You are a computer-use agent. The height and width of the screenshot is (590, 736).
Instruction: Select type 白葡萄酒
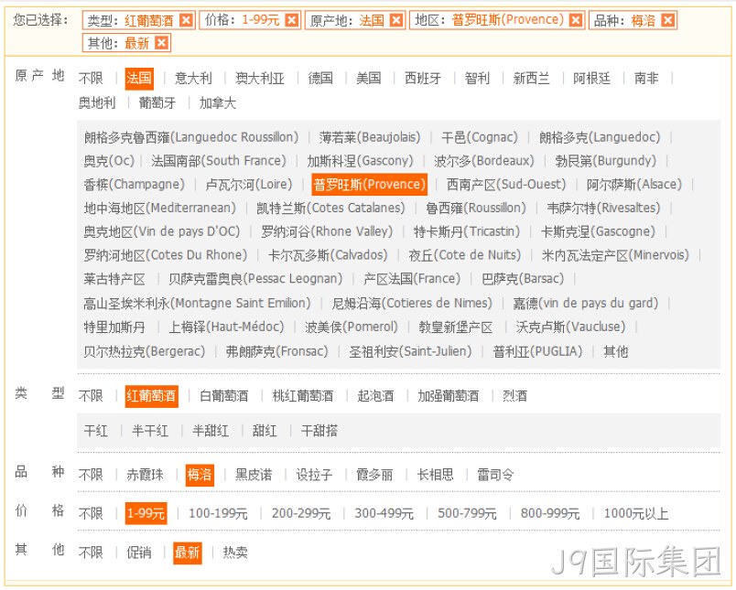pyautogui.click(x=224, y=396)
